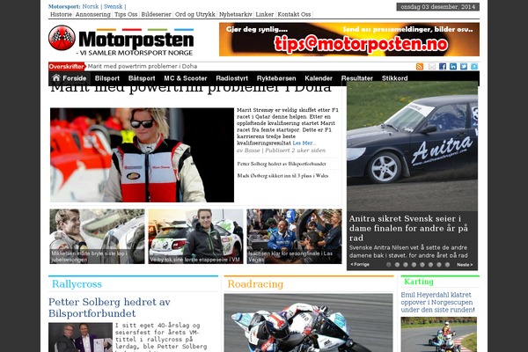Switch language to Norsk
This screenshot has height=352, width=528.
click(x=91, y=6)
